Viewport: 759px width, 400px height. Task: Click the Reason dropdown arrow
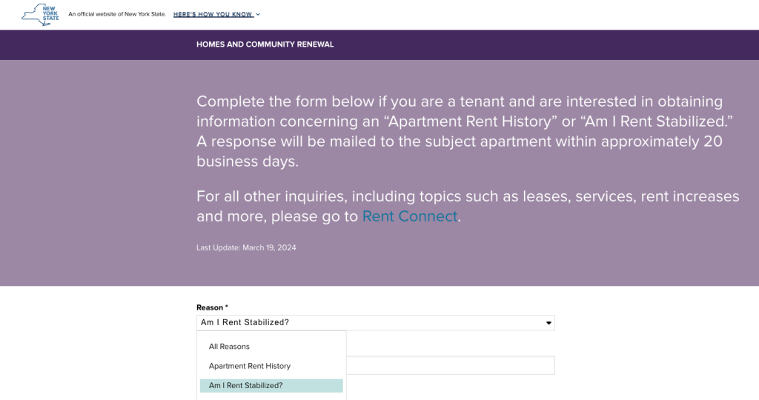pos(548,323)
